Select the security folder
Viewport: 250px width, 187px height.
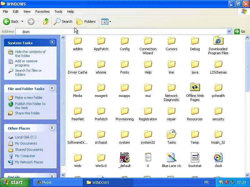tap(218, 114)
